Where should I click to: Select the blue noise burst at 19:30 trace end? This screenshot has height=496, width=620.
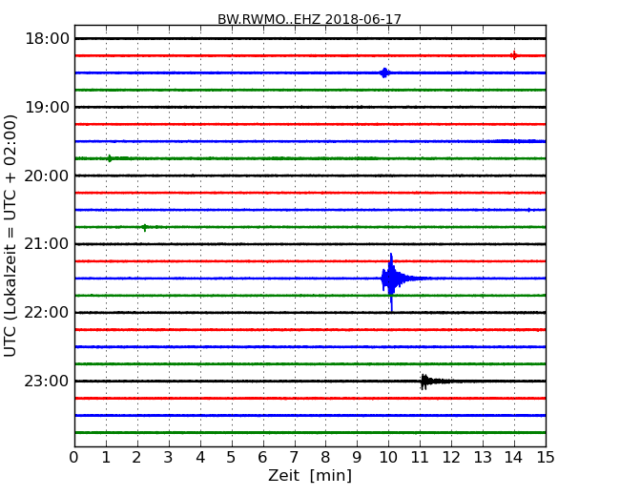(x=518, y=141)
